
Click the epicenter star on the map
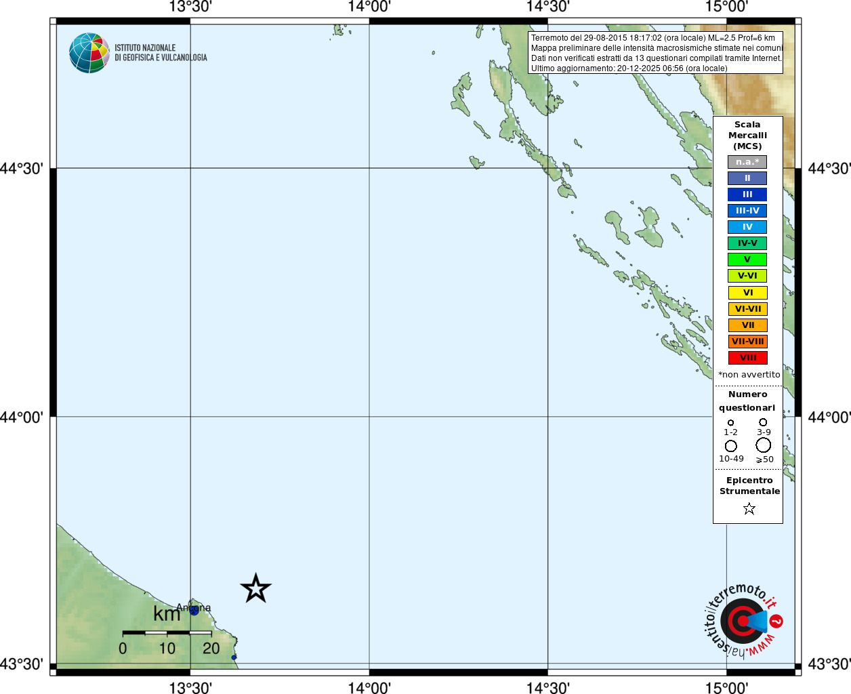pos(255,588)
